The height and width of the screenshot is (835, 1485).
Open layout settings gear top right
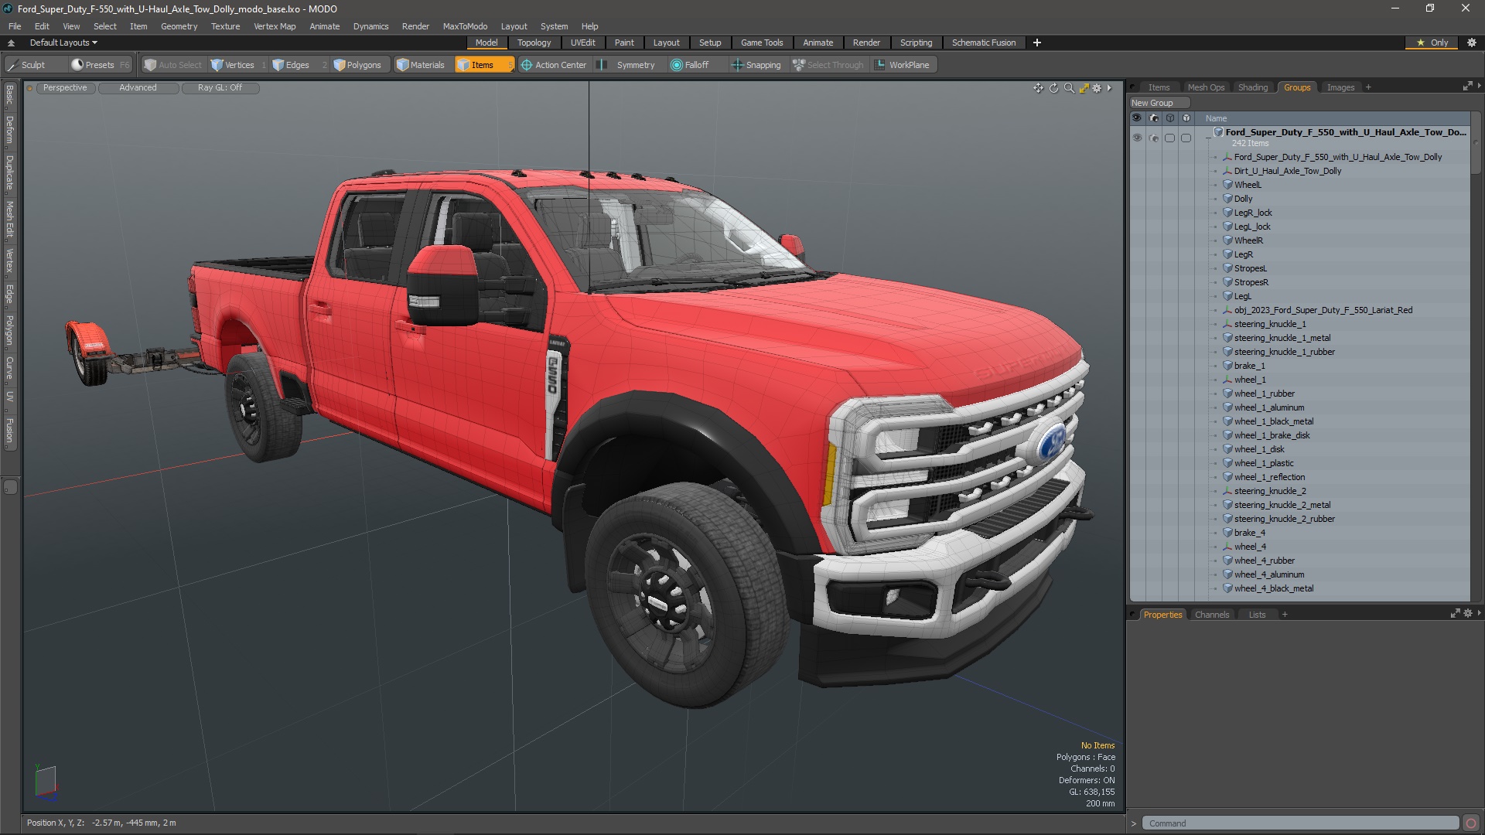1472,43
